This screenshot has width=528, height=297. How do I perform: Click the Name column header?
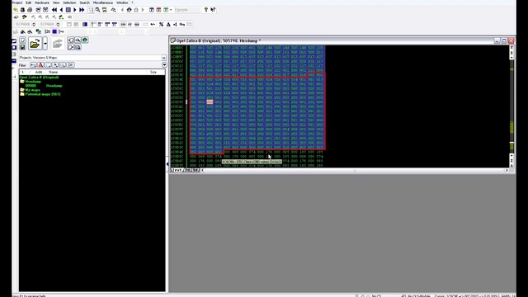[53, 72]
